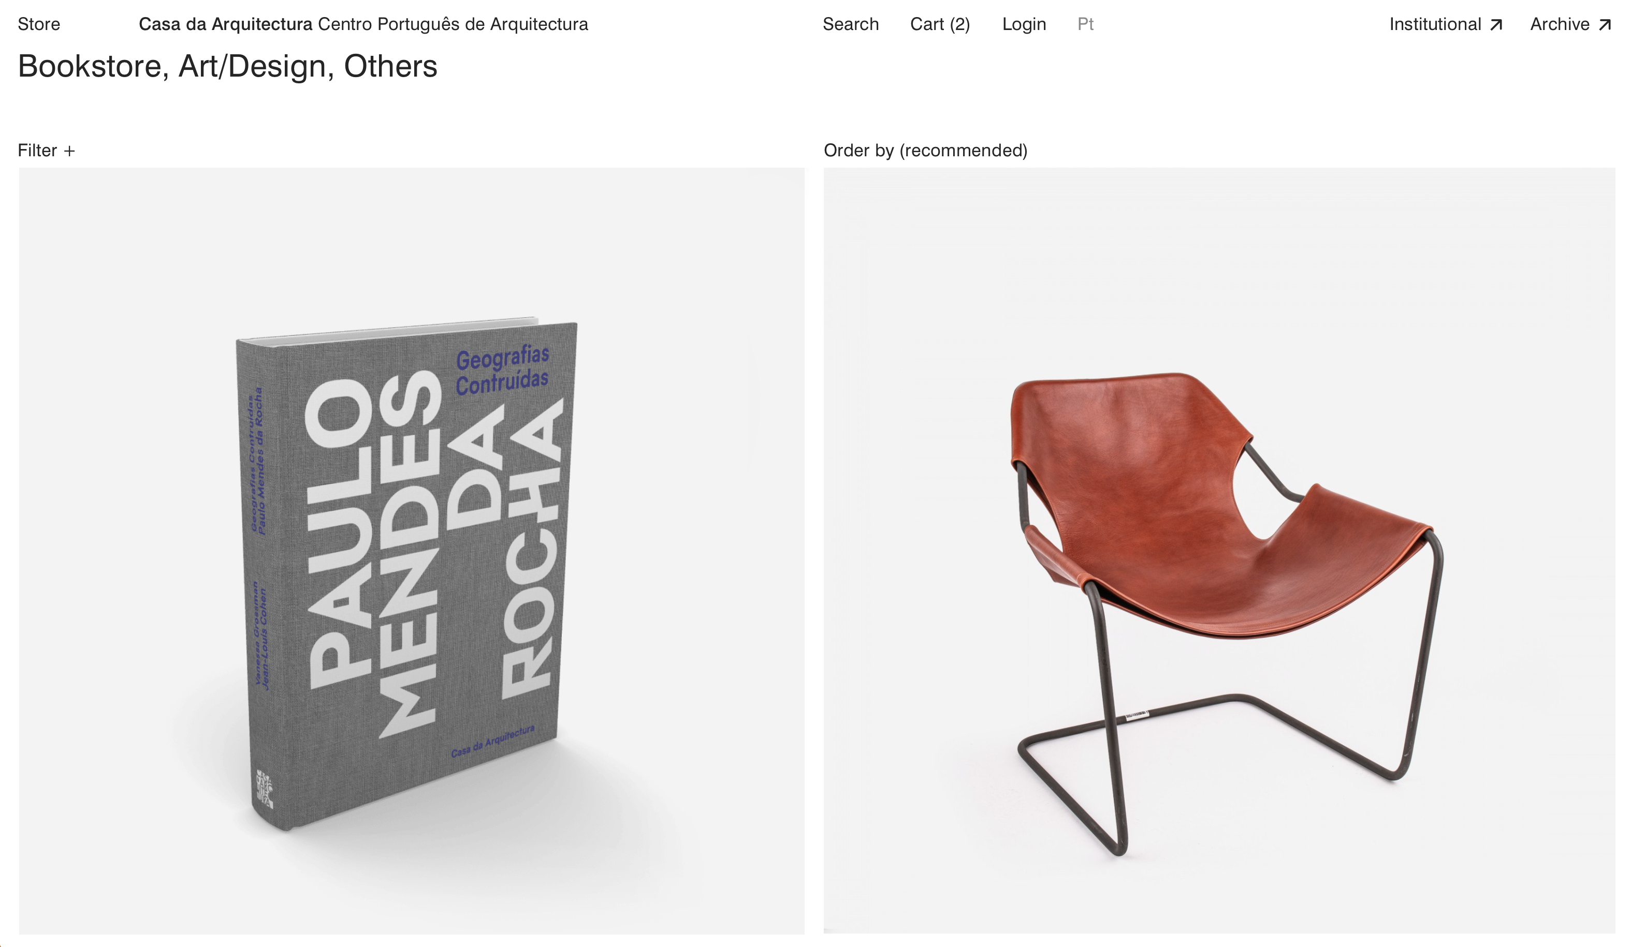Open the Paulo Mendes da Rocha book product
The width and height of the screenshot is (1631, 947).
pyautogui.click(x=412, y=551)
